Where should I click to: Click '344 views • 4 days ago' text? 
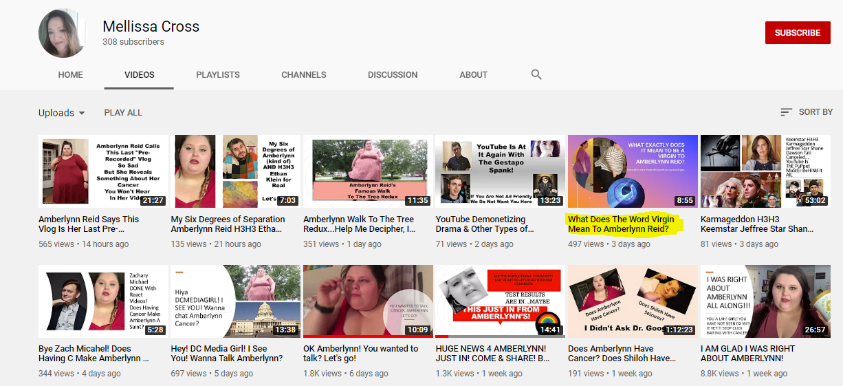click(x=80, y=374)
